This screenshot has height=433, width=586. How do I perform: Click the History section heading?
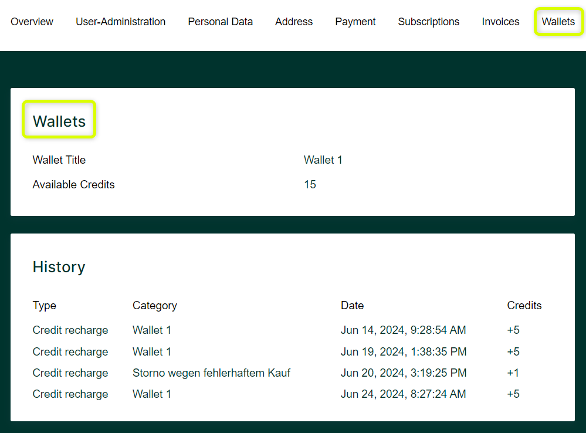[59, 267]
